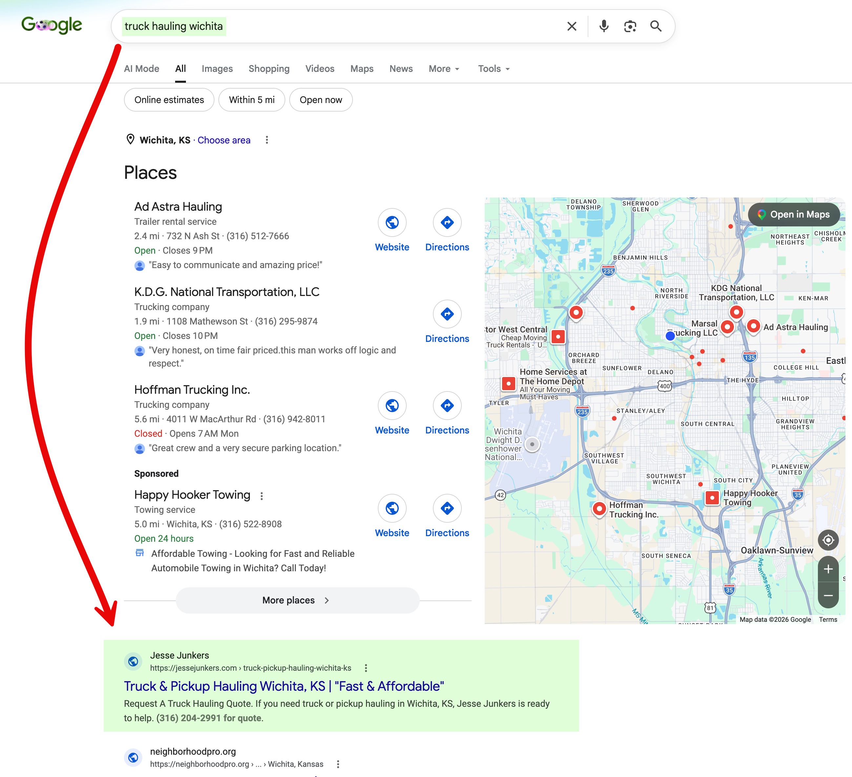Click the Ad Astra Hauling map pin
This screenshot has width=852, height=777.
click(x=754, y=327)
